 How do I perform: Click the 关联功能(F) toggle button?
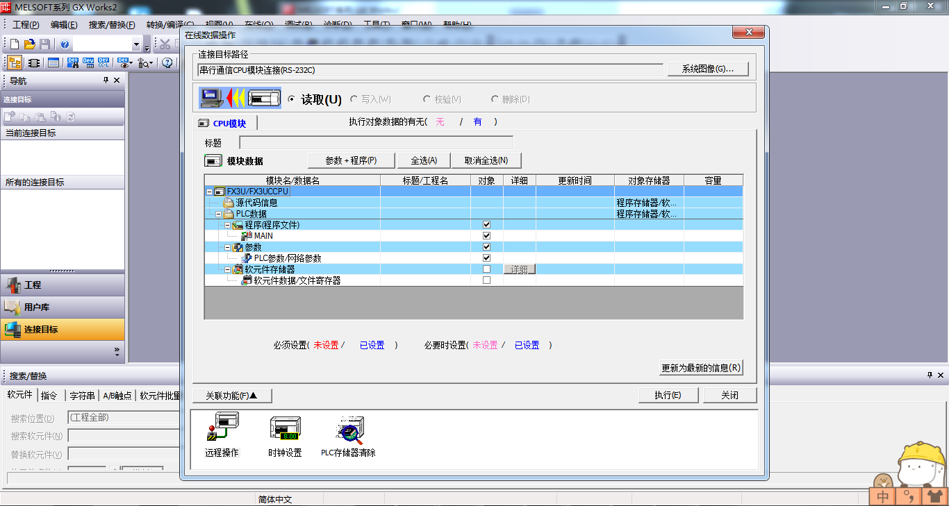click(232, 396)
